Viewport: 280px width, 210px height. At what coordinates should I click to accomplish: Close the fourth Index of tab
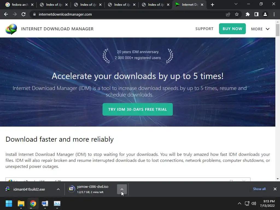(x=168, y=5)
